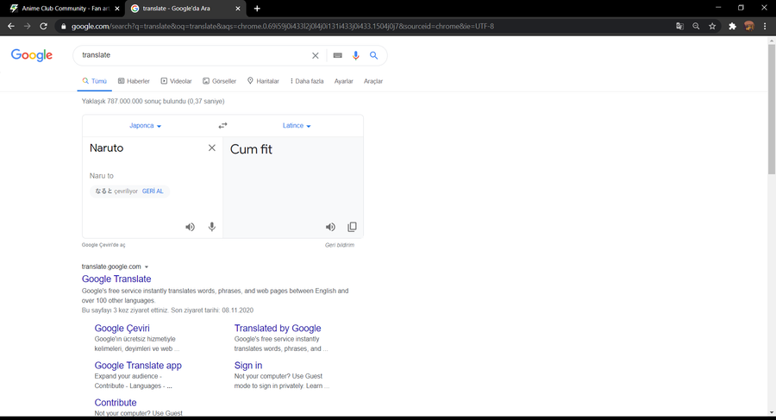Switch to the Haberler tab

(134, 81)
